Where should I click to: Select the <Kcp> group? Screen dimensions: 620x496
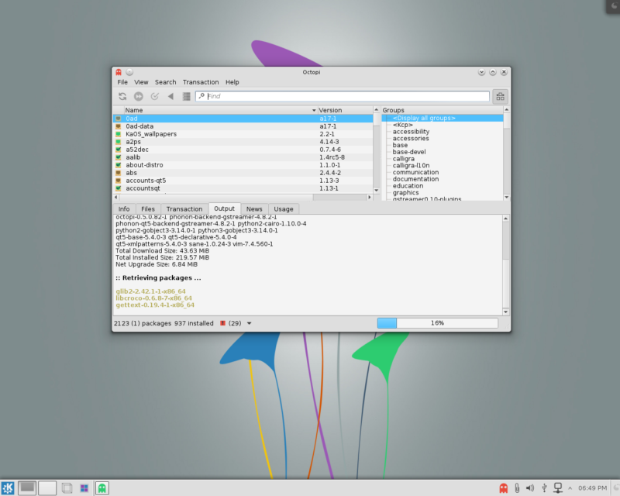[x=402, y=125]
